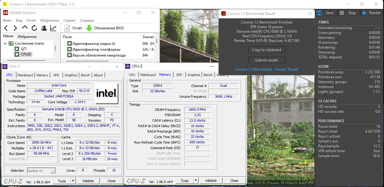Screen dimensions: 384x187
Task: Click the AIDA64 tree vertical scrollbar
Action: 55,48
